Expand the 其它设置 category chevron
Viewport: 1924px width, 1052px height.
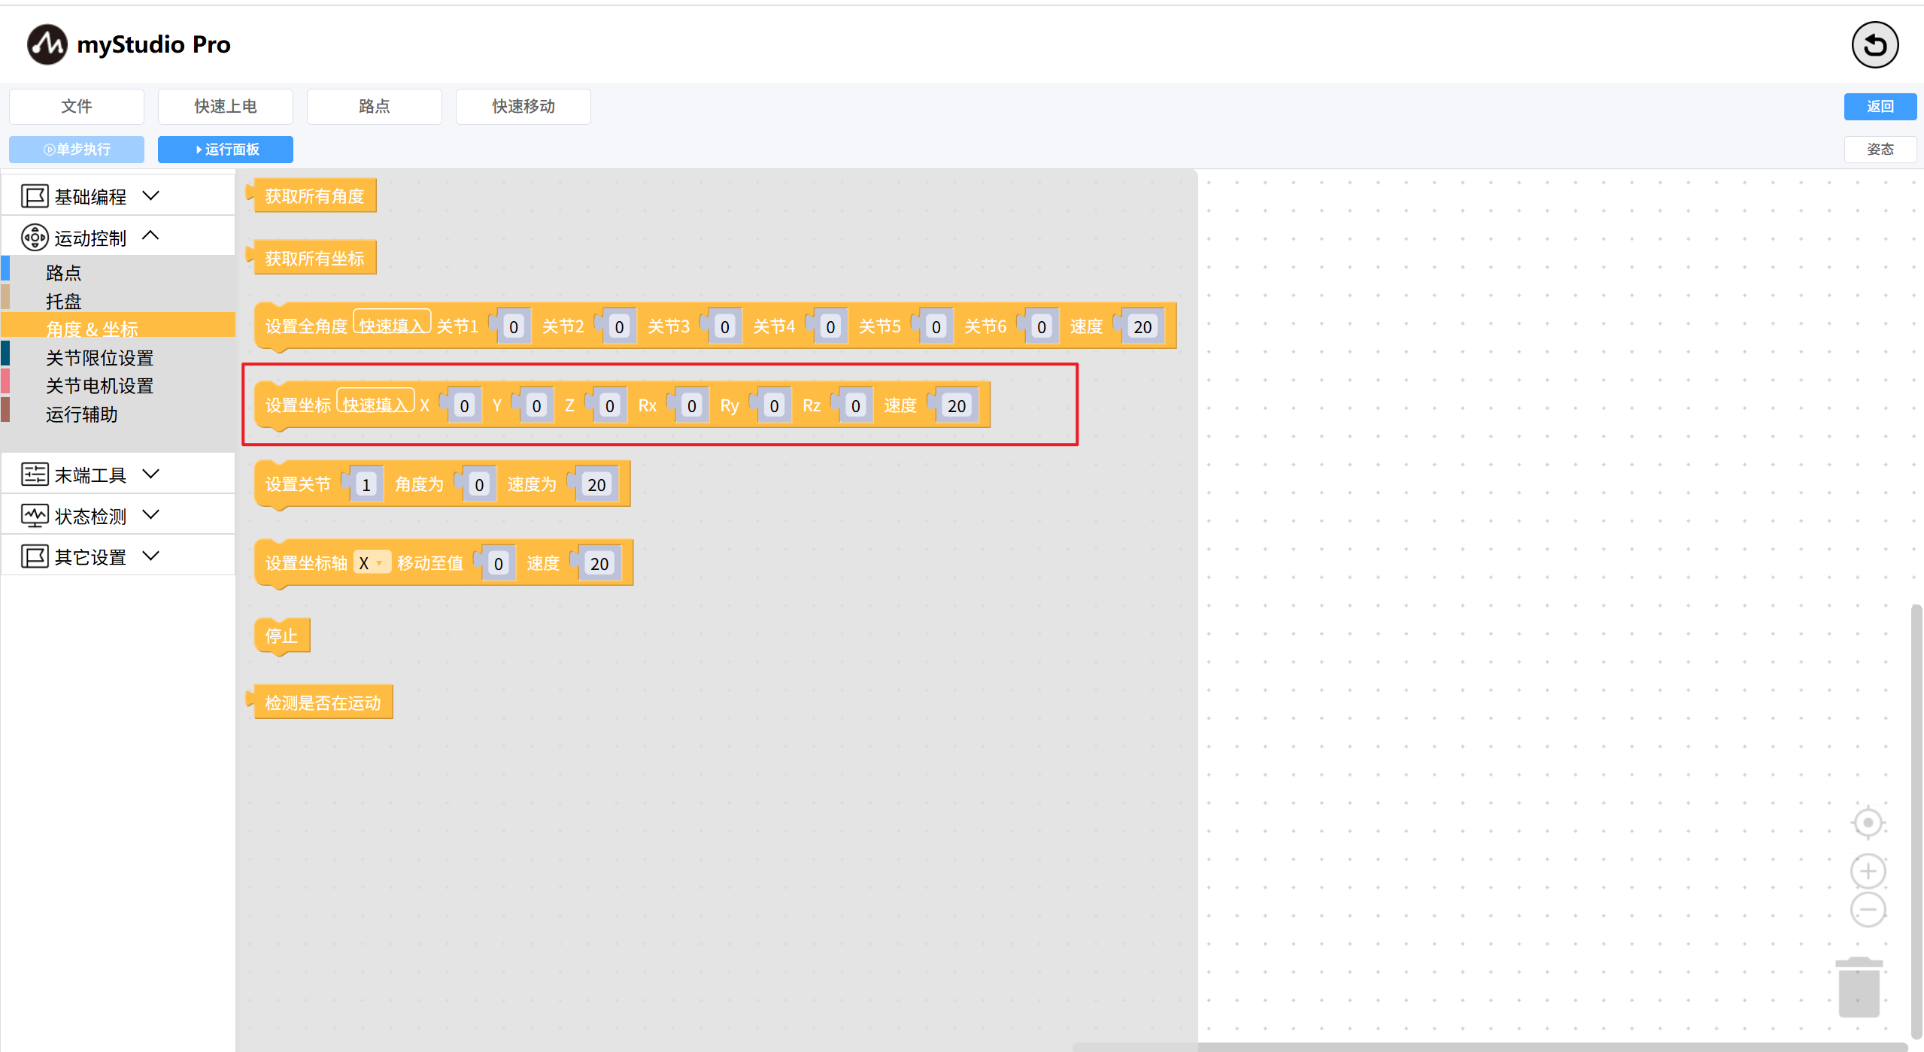click(151, 556)
